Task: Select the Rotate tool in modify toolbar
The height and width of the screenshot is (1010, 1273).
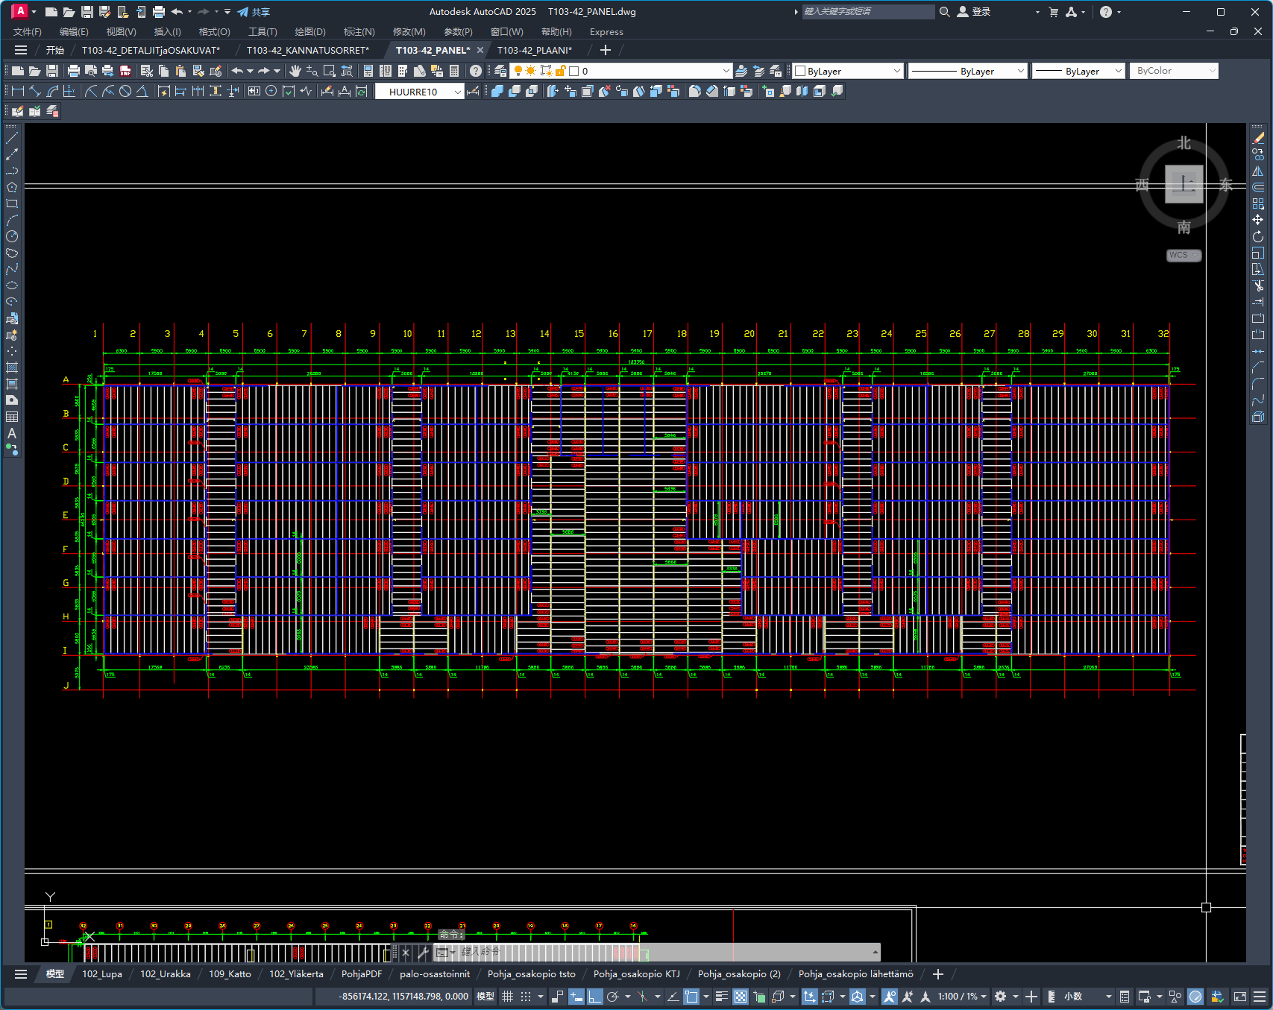Action: click(1258, 236)
